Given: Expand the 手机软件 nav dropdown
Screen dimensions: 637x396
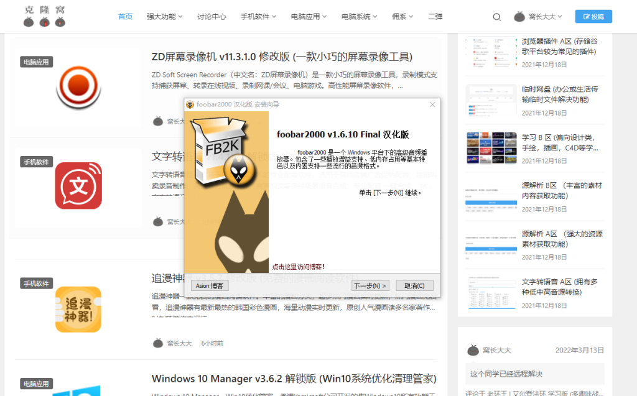Looking at the screenshot, I should pyautogui.click(x=258, y=17).
